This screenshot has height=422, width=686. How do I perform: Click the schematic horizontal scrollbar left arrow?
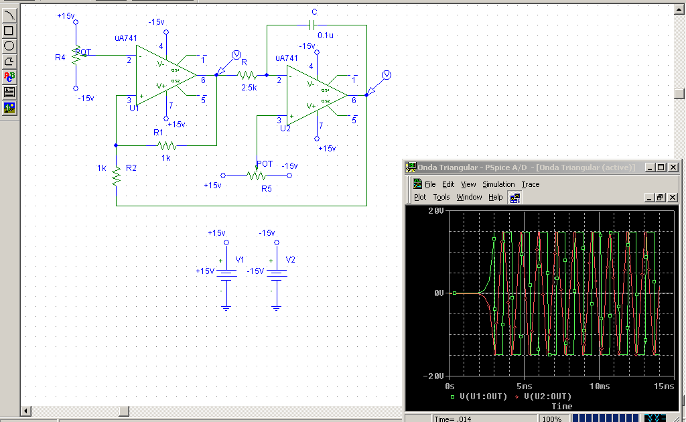tap(25, 411)
